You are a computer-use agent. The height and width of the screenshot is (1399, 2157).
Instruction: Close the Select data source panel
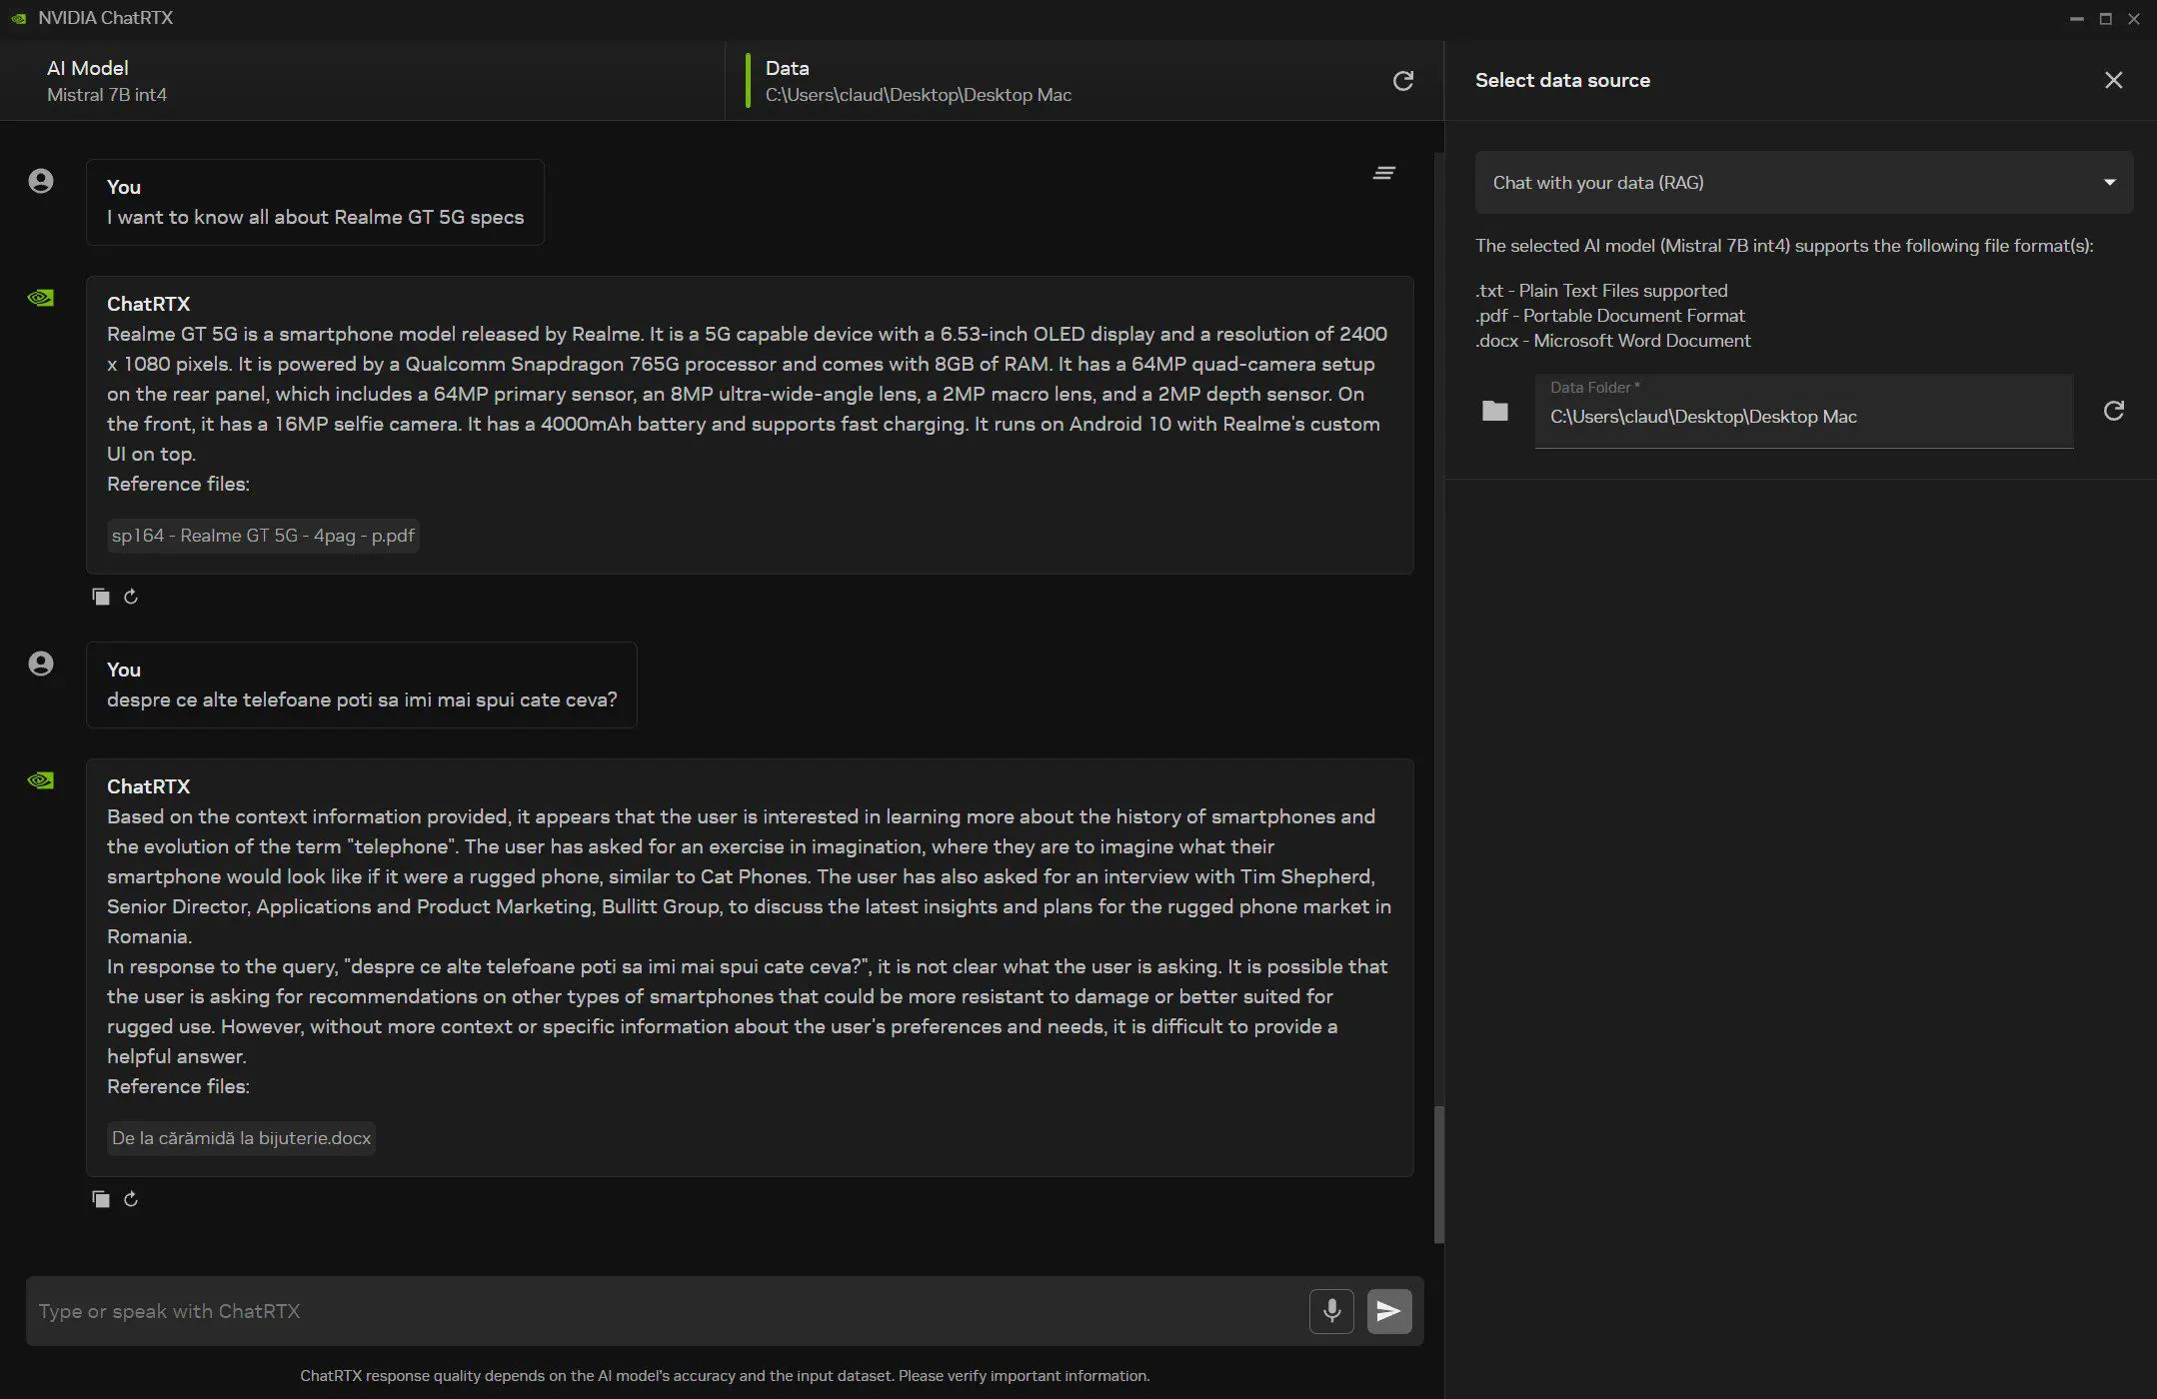(2113, 80)
